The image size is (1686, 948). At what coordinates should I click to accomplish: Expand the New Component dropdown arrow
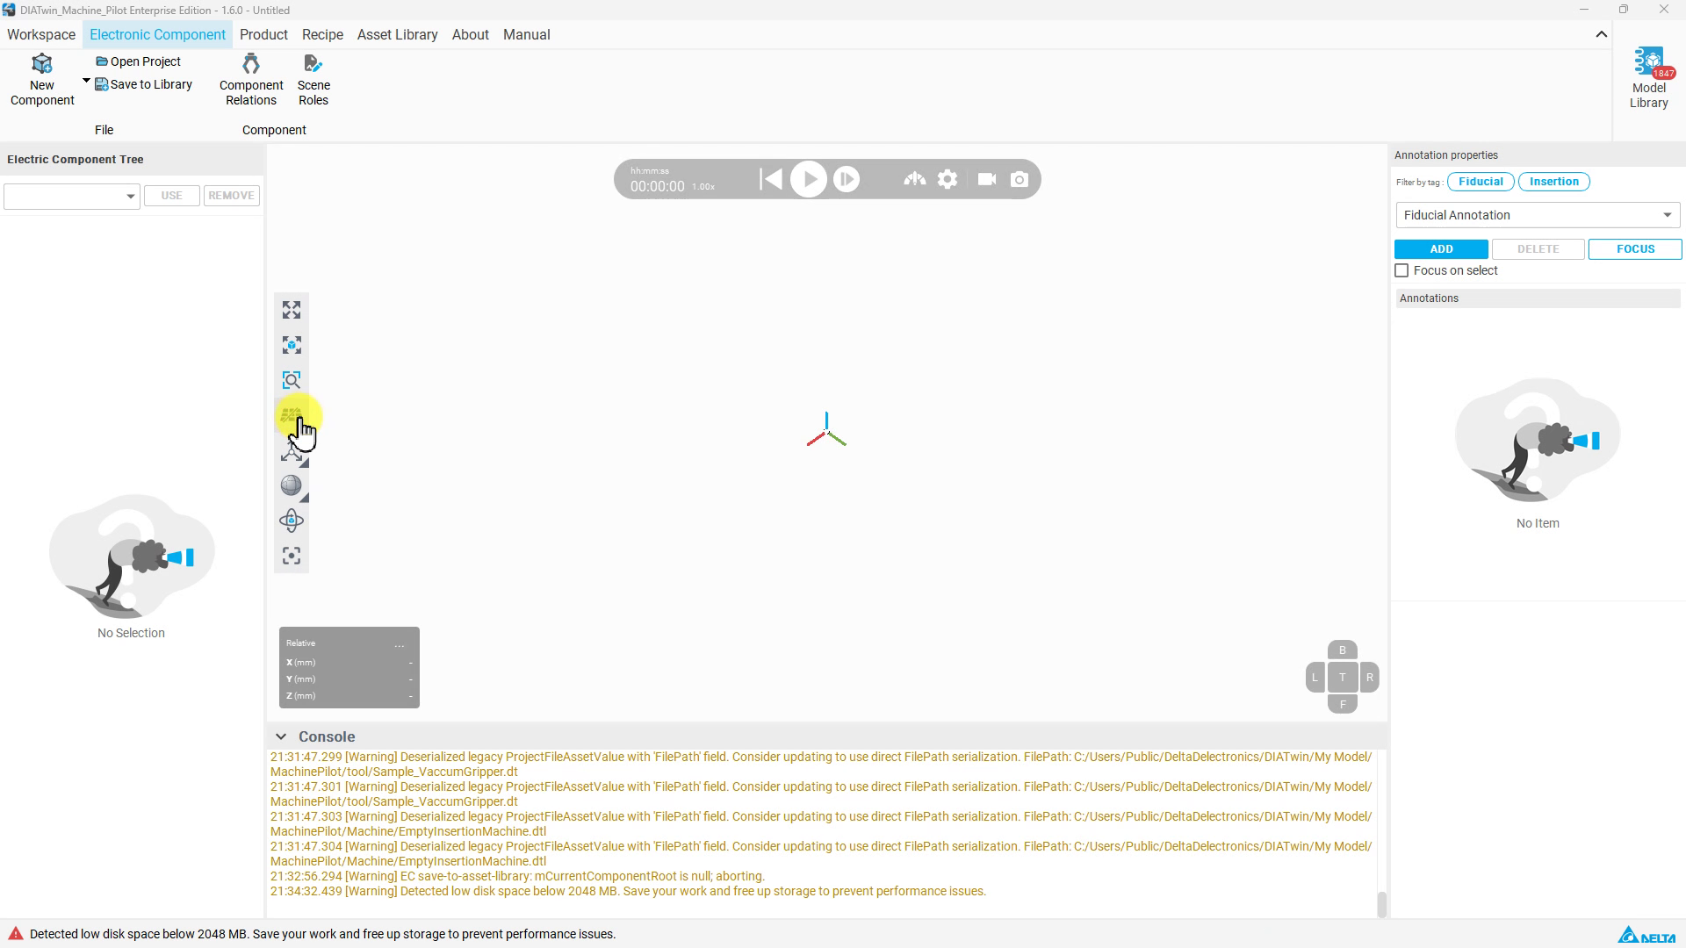[86, 81]
